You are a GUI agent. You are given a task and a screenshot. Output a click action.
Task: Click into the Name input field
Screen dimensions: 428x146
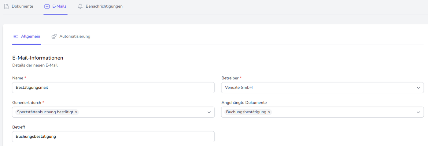pos(113,88)
